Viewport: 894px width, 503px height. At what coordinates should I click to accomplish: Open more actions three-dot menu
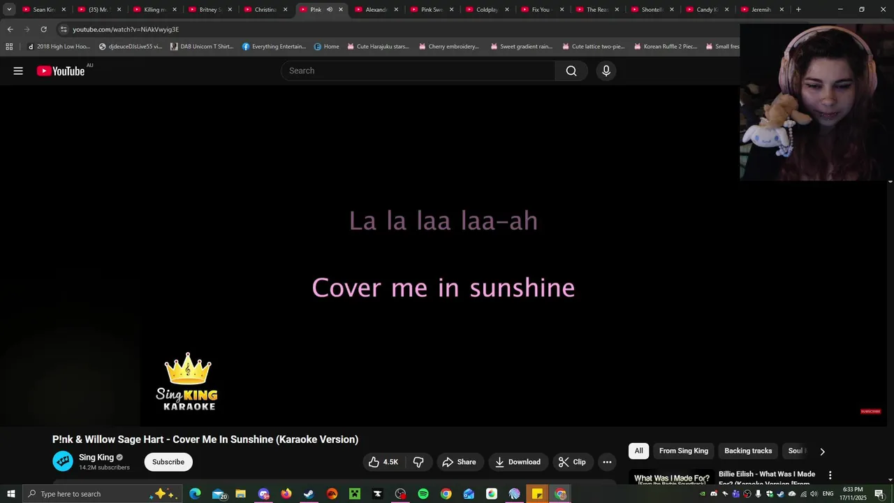pyautogui.click(x=607, y=462)
